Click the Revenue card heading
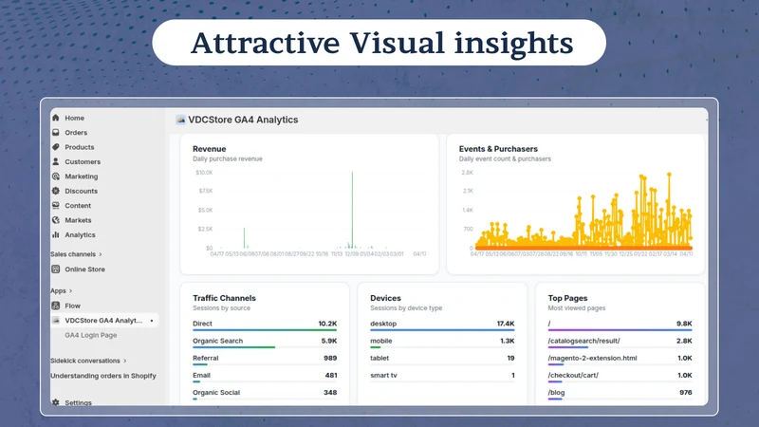 (209, 149)
